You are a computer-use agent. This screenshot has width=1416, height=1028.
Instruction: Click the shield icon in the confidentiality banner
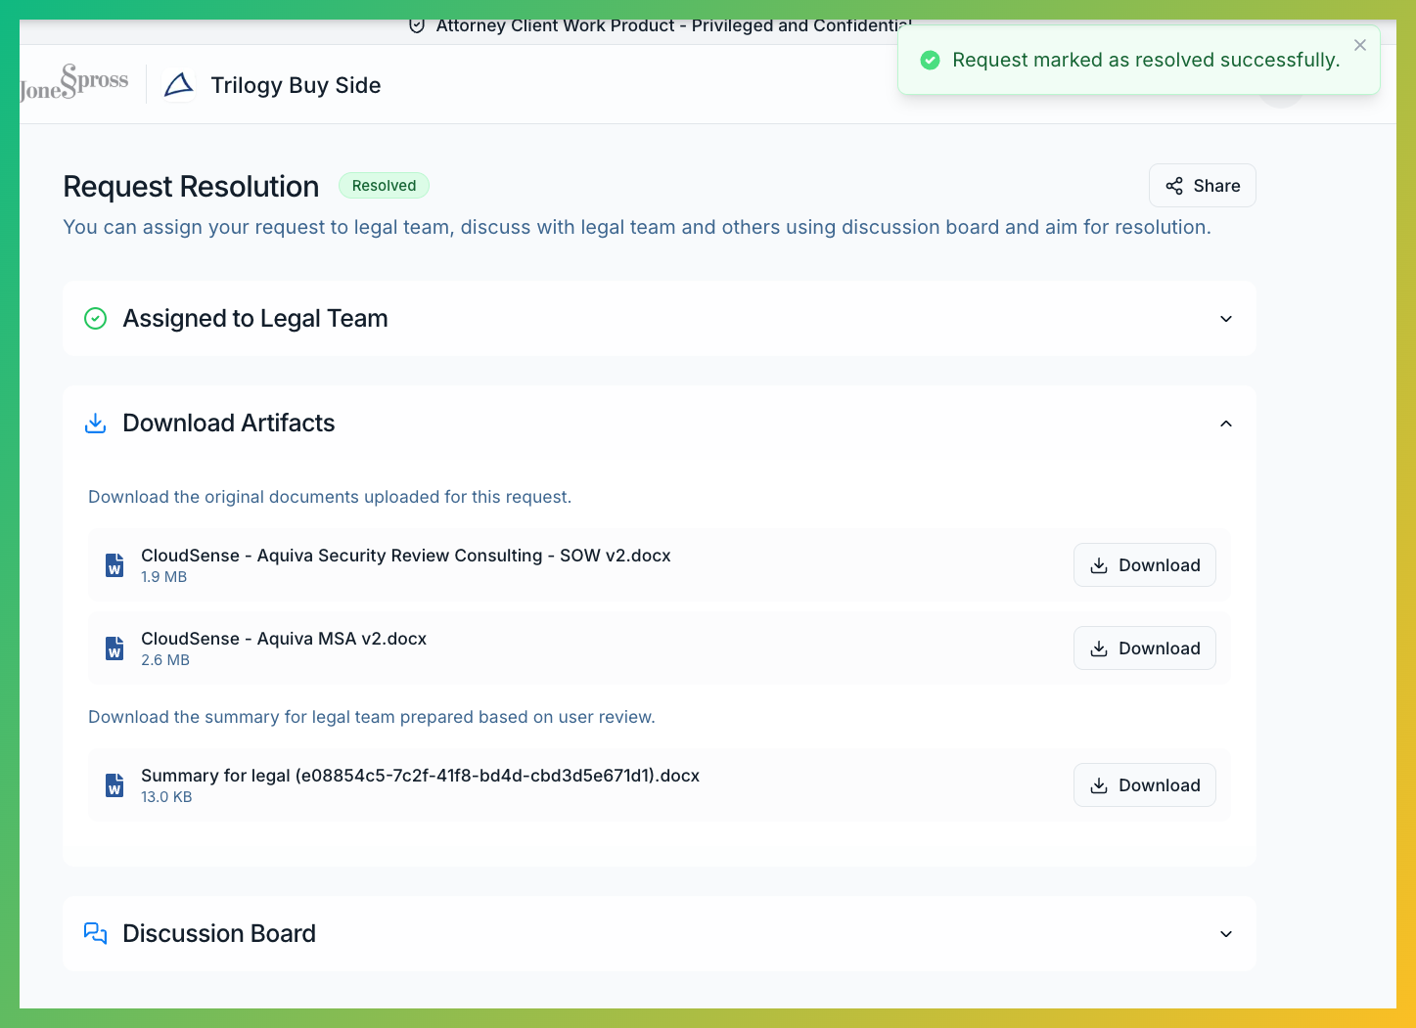pos(418,26)
